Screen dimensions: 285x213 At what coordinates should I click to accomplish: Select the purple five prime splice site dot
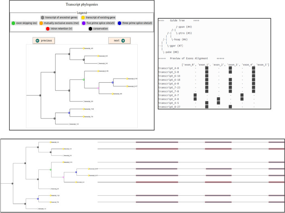pyautogui.click(x=84, y=23)
